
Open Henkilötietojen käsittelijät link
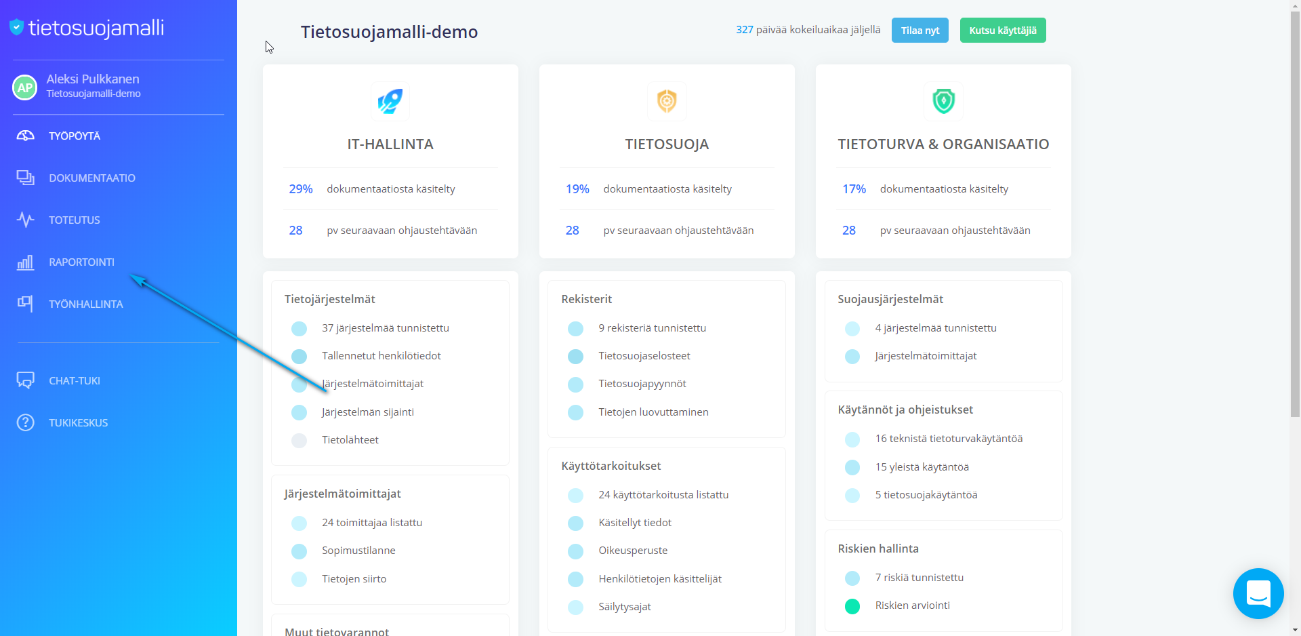660,578
